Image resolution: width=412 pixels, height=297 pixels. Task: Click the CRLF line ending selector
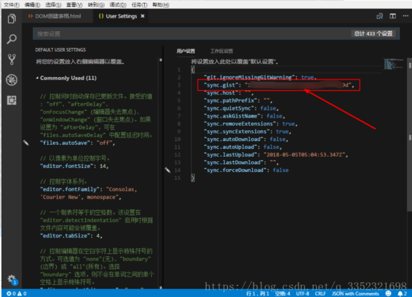(321, 294)
